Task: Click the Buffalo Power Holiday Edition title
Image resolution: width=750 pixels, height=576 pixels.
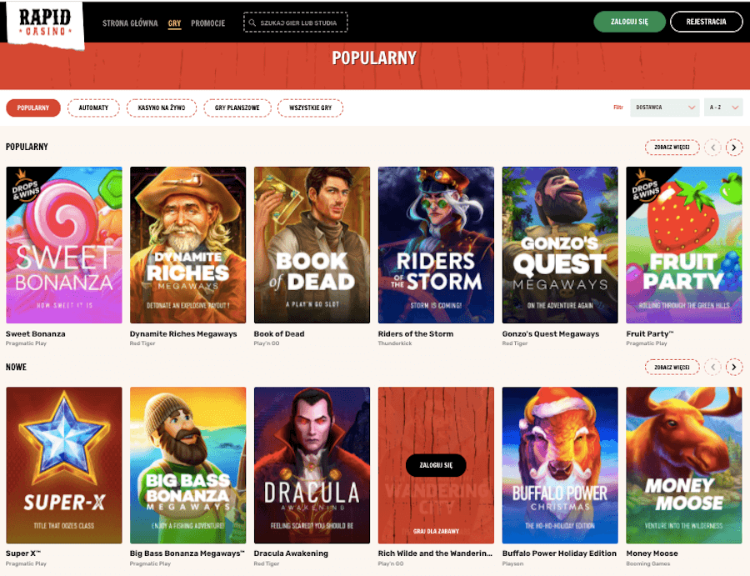Action: pos(559,553)
